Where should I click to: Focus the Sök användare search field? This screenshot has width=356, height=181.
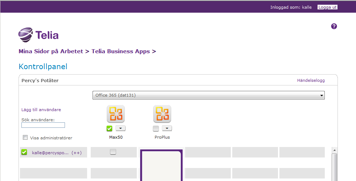click(43, 125)
